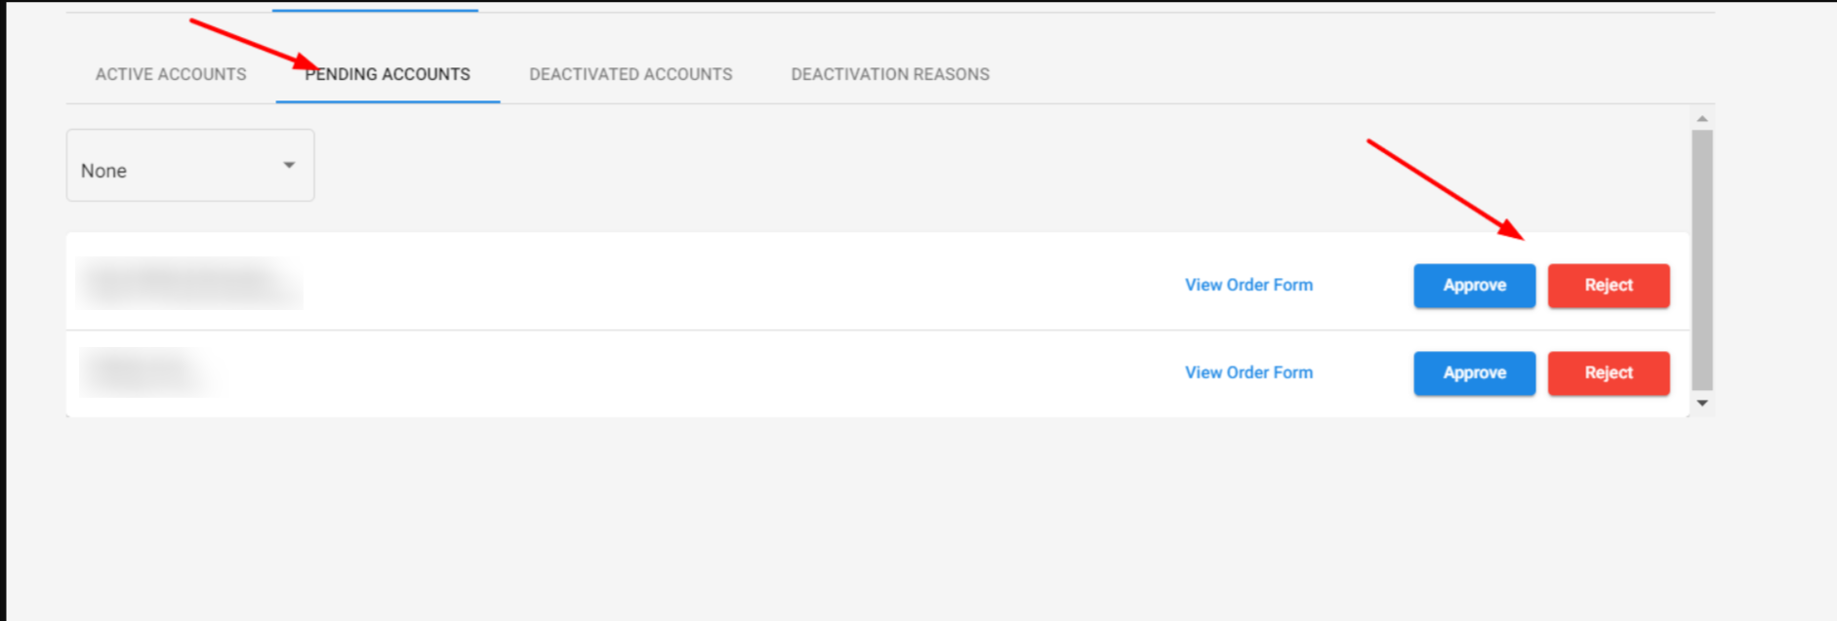Click the vertical scrollbar thumb
Viewport: 1837px width, 621px height.
(x=1702, y=259)
